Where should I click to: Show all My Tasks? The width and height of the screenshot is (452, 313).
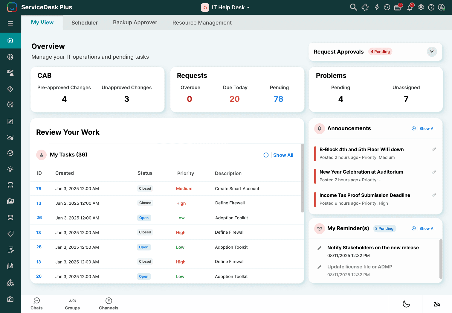tap(283, 155)
